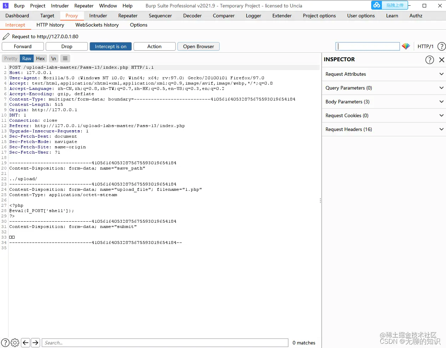Close the Inspector panel
Viewport: 446px width, 348px height.
(441, 59)
